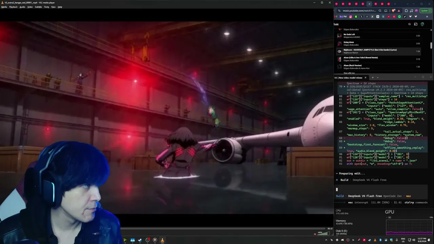Click the Brave Shields icon
The width and height of the screenshot is (434, 244).
click(x=393, y=11)
